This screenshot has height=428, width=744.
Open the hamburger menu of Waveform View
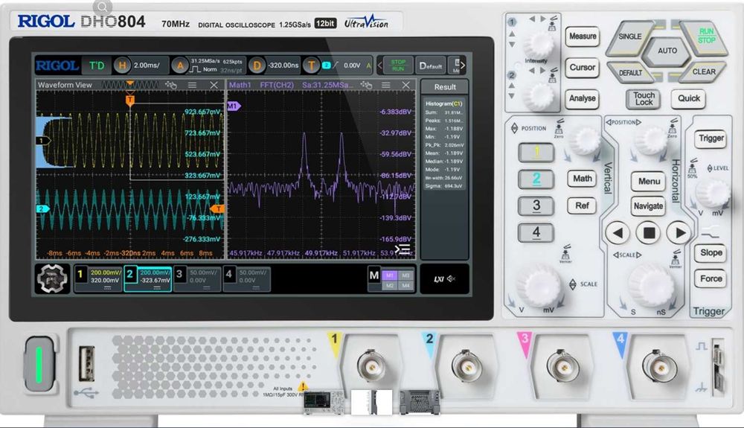pyautogui.click(x=192, y=85)
